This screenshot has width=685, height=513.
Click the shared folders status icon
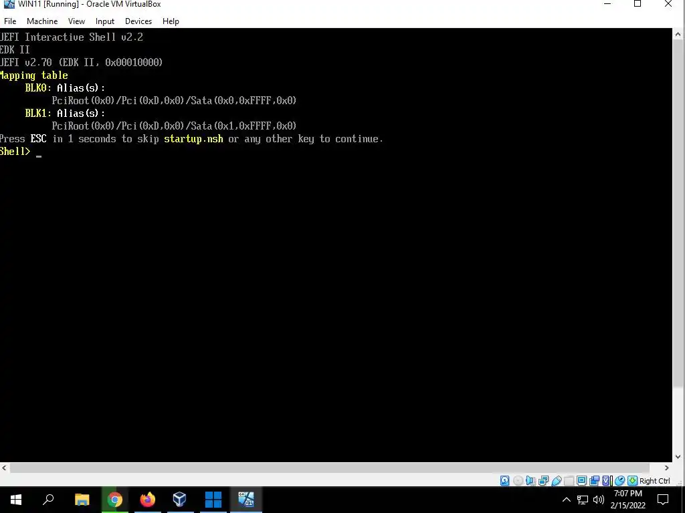point(569,481)
